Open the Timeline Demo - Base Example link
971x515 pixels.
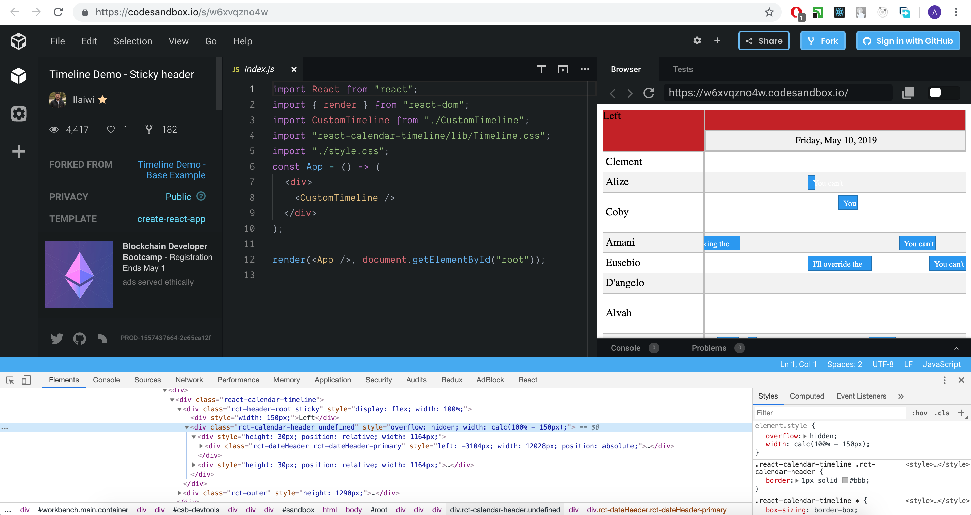(172, 170)
